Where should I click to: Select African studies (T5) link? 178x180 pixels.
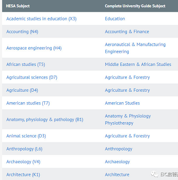[x=26, y=64]
